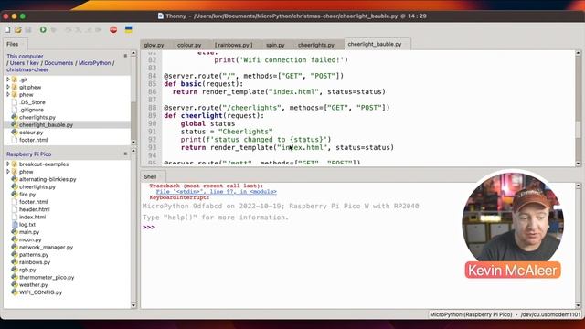Click the Save toolbar icon
The width and height of the screenshot is (585, 329).
tap(28, 30)
